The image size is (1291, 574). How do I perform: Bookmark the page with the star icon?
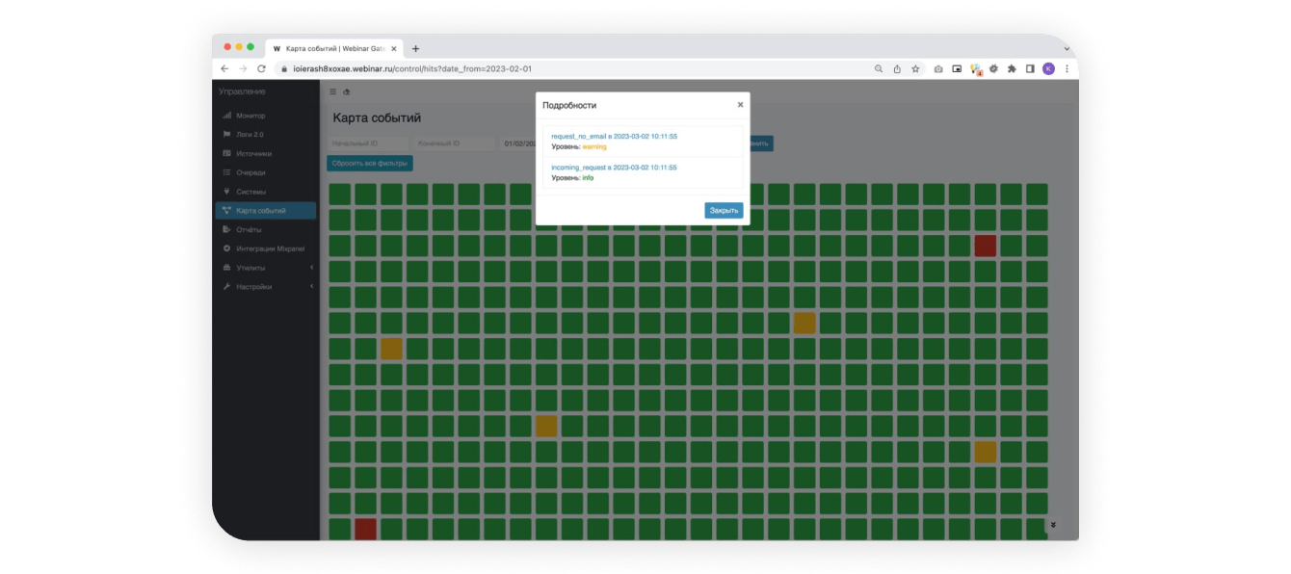tap(915, 69)
